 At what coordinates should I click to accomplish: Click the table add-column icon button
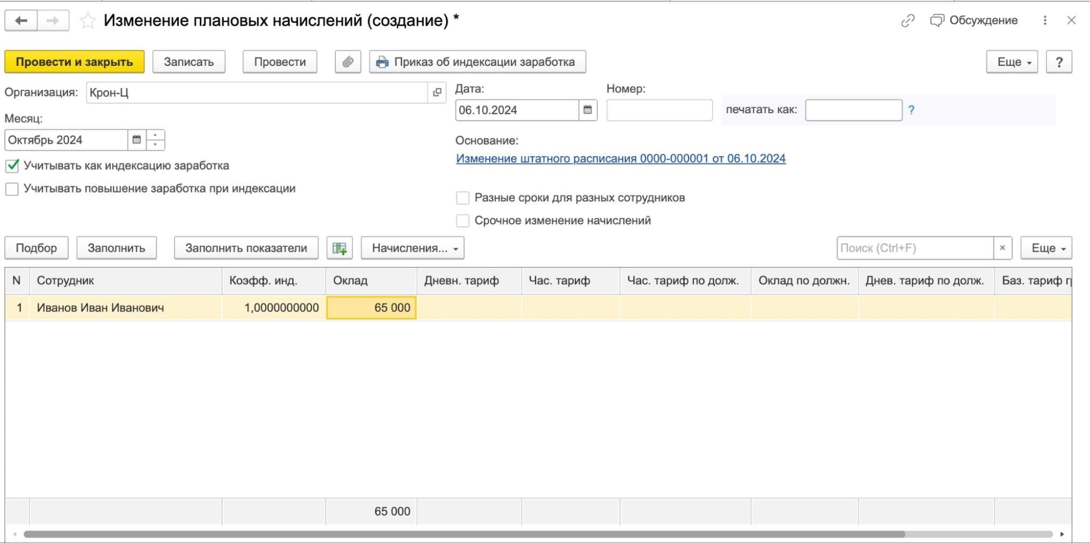339,248
